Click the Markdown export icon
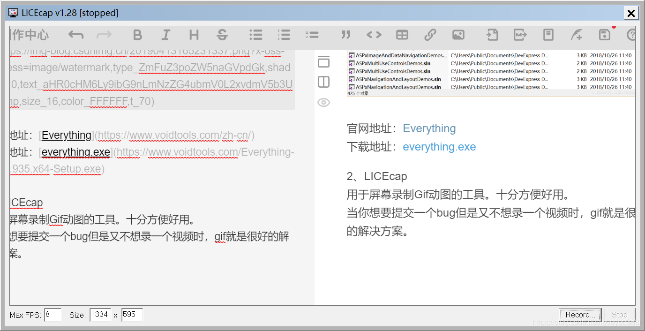Screen dimensions: 645x331 (520, 35)
